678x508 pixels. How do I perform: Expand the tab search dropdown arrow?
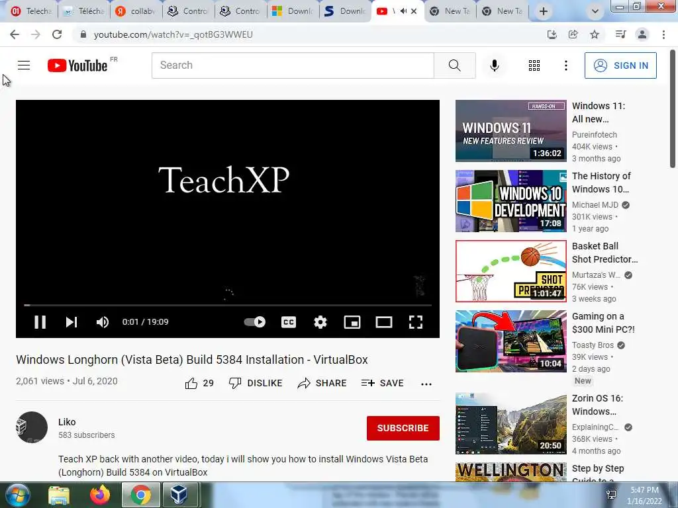click(x=595, y=11)
